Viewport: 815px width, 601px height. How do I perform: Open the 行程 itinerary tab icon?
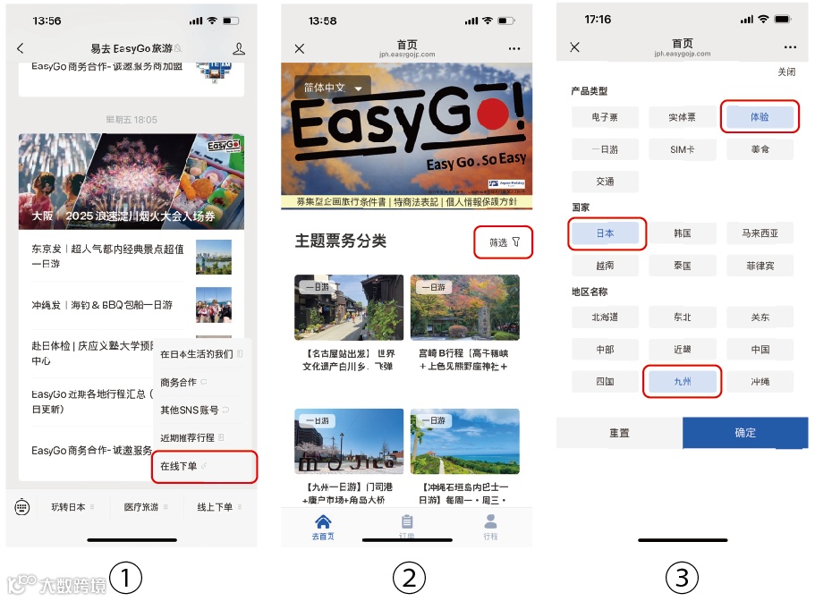pyautogui.click(x=490, y=527)
